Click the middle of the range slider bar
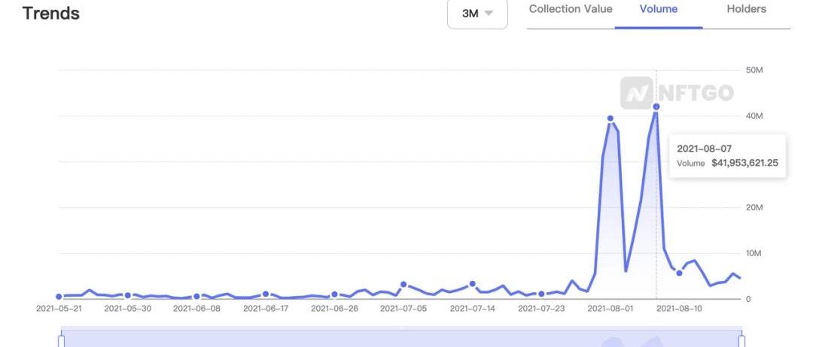Image resolution: width=813 pixels, height=347 pixels. pyautogui.click(x=401, y=339)
